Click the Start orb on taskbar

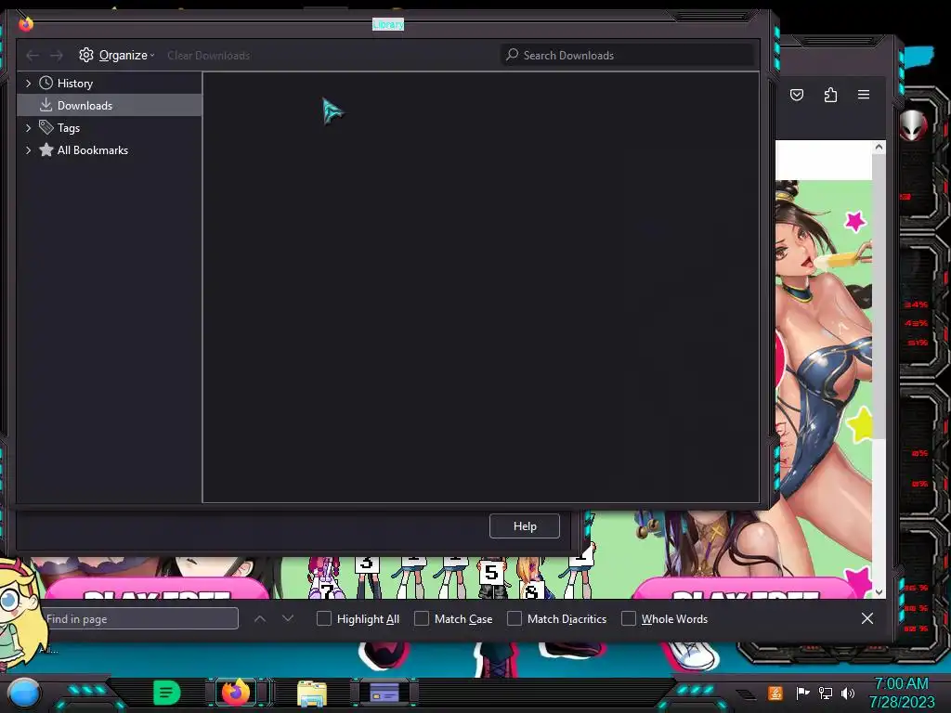[x=23, y=694]
